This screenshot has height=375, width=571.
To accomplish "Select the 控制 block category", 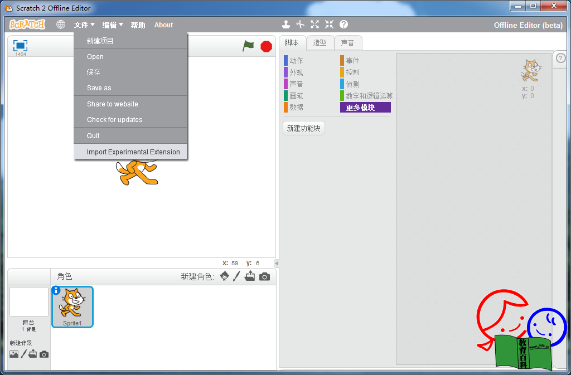I will tap(350, 72).
